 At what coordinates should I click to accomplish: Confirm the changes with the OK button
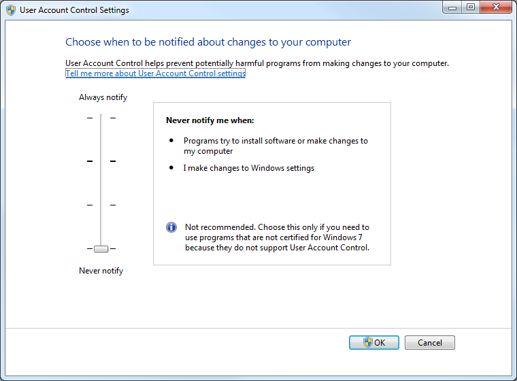[374, 342]
